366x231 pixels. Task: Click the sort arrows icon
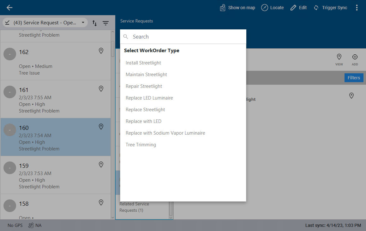click(x=94, y=23)
